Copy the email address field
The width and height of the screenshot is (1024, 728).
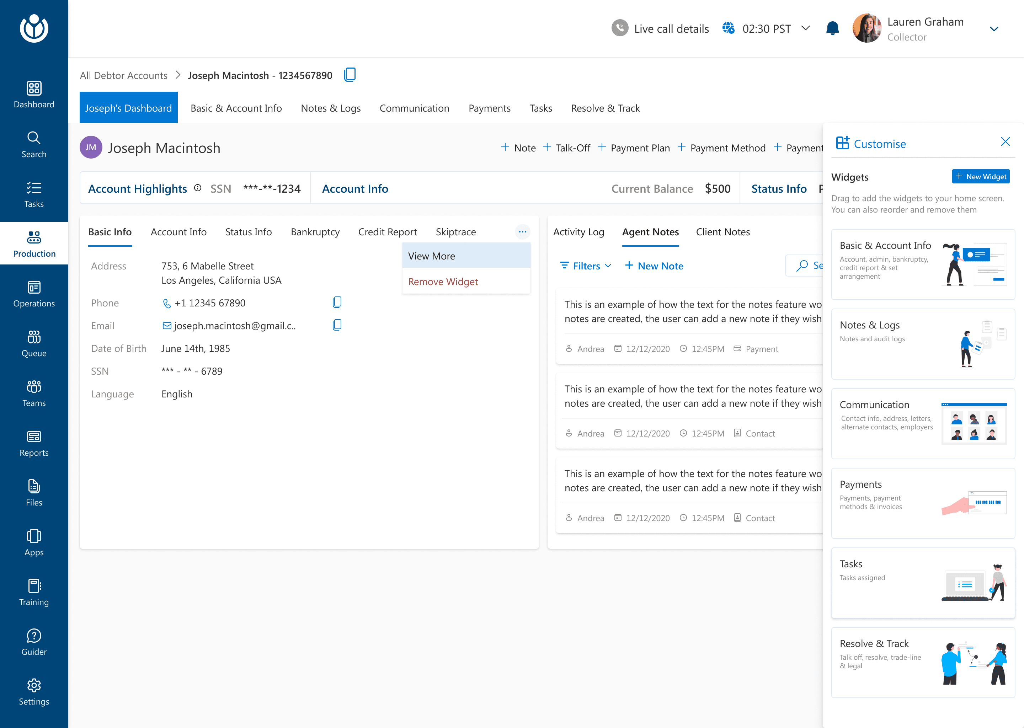pyautogui.click(x=337, y=325)
